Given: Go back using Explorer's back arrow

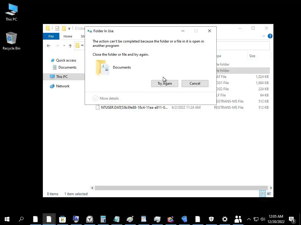Looking at the screenshot, I should click(x=49, y=46).
